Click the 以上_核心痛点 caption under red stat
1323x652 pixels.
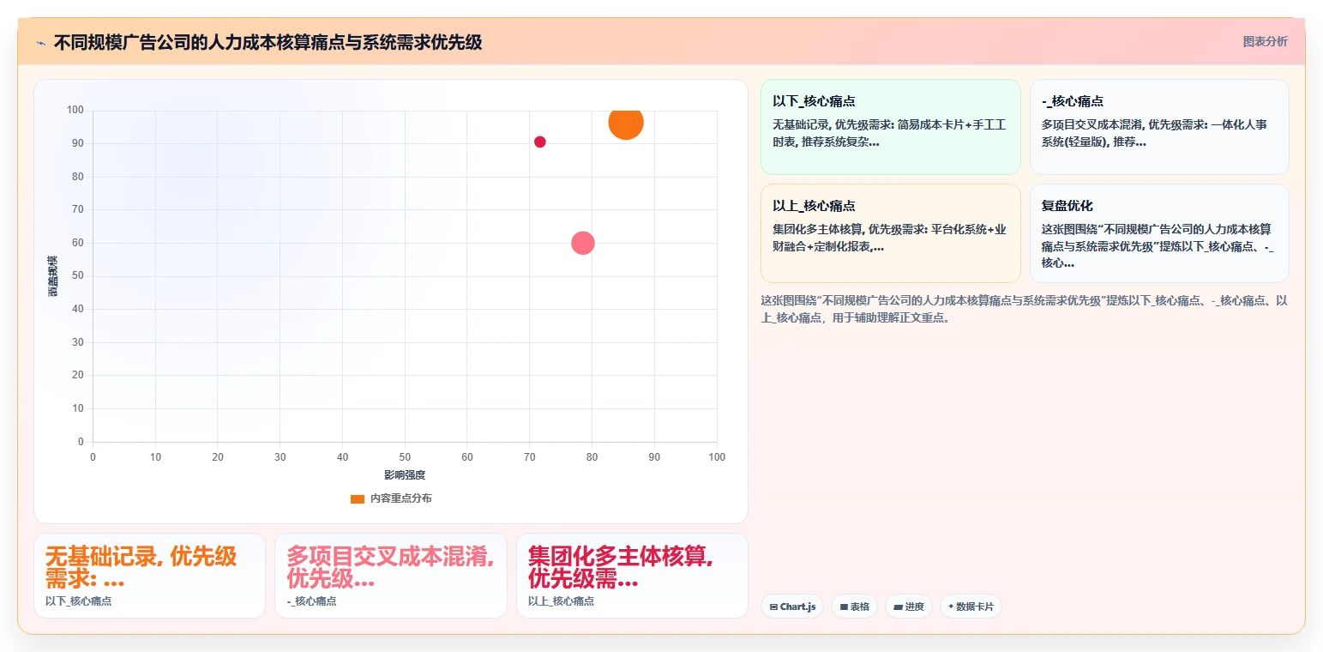[561, 601]
